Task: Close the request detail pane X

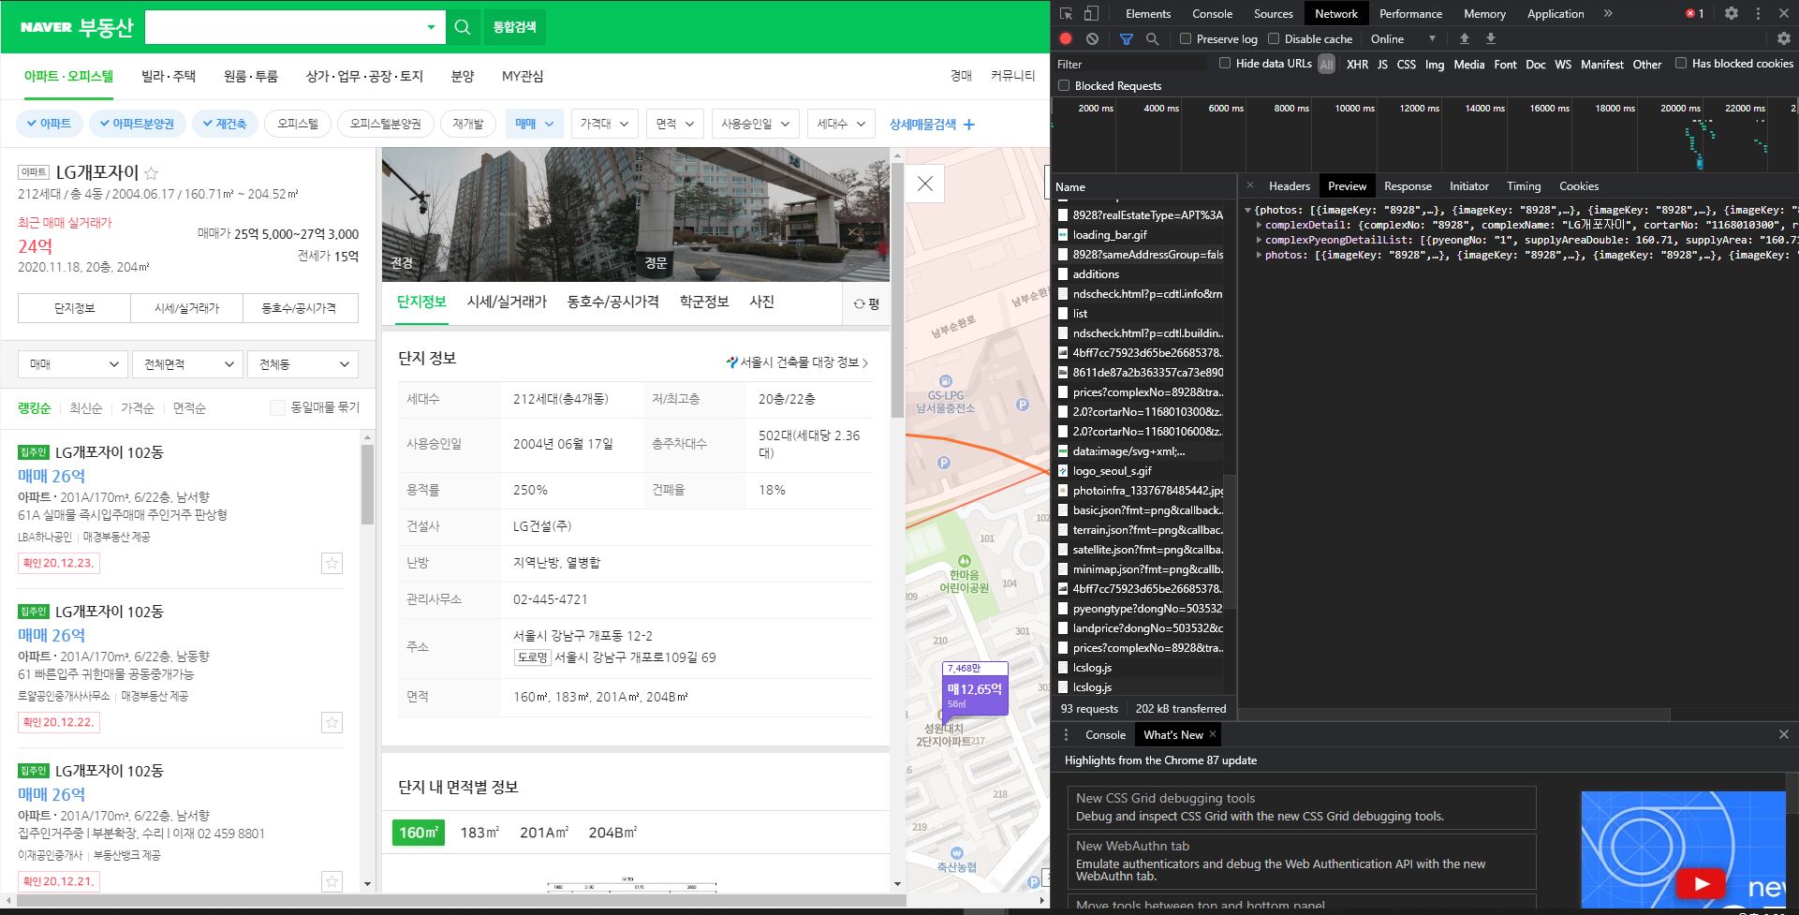Action: (x=1250, y=185)
